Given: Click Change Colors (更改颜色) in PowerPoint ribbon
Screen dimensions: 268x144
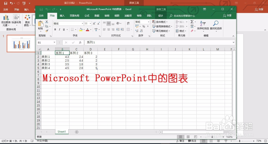Looking at the screenshot, I should (x=27, y=20).
